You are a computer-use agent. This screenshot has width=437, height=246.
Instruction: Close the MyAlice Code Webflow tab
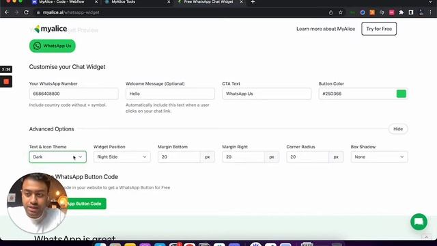[96, 2]
